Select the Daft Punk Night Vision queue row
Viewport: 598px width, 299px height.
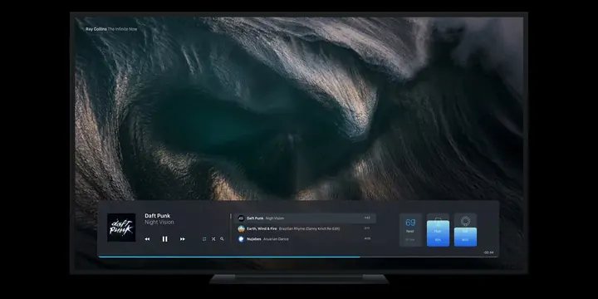(x=305, y=218)
